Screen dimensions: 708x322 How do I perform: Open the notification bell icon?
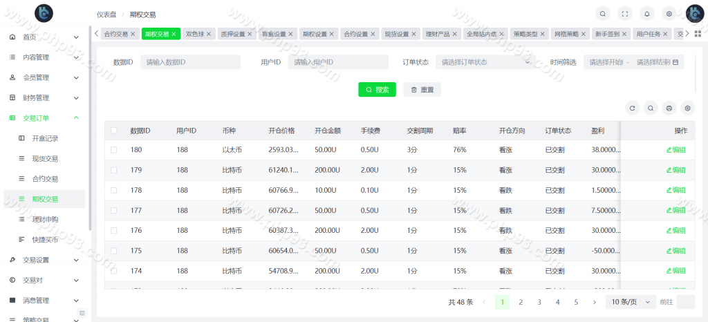[646, 13]
